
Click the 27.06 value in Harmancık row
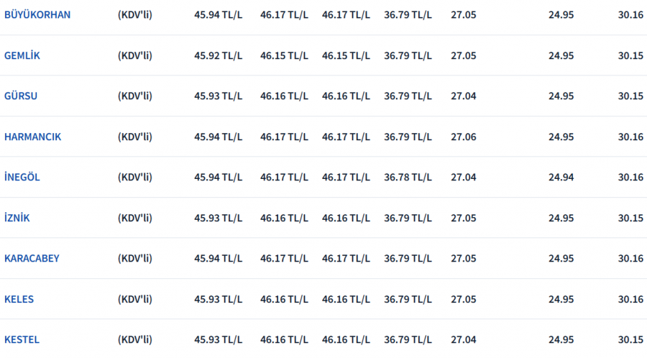(464, 137)
